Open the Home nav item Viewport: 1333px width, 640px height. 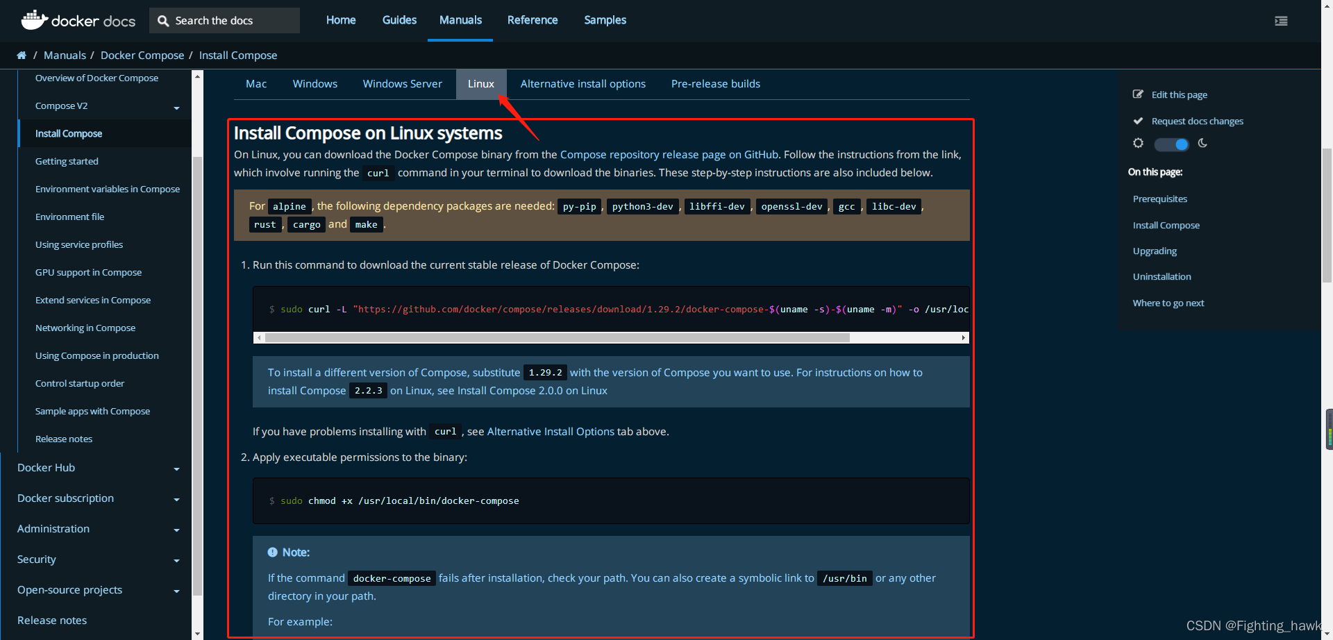pyautogui.click(x=341, y=20)
